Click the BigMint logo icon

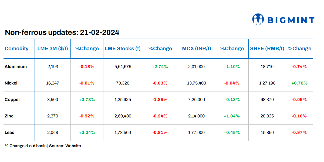tap(258, 19)
